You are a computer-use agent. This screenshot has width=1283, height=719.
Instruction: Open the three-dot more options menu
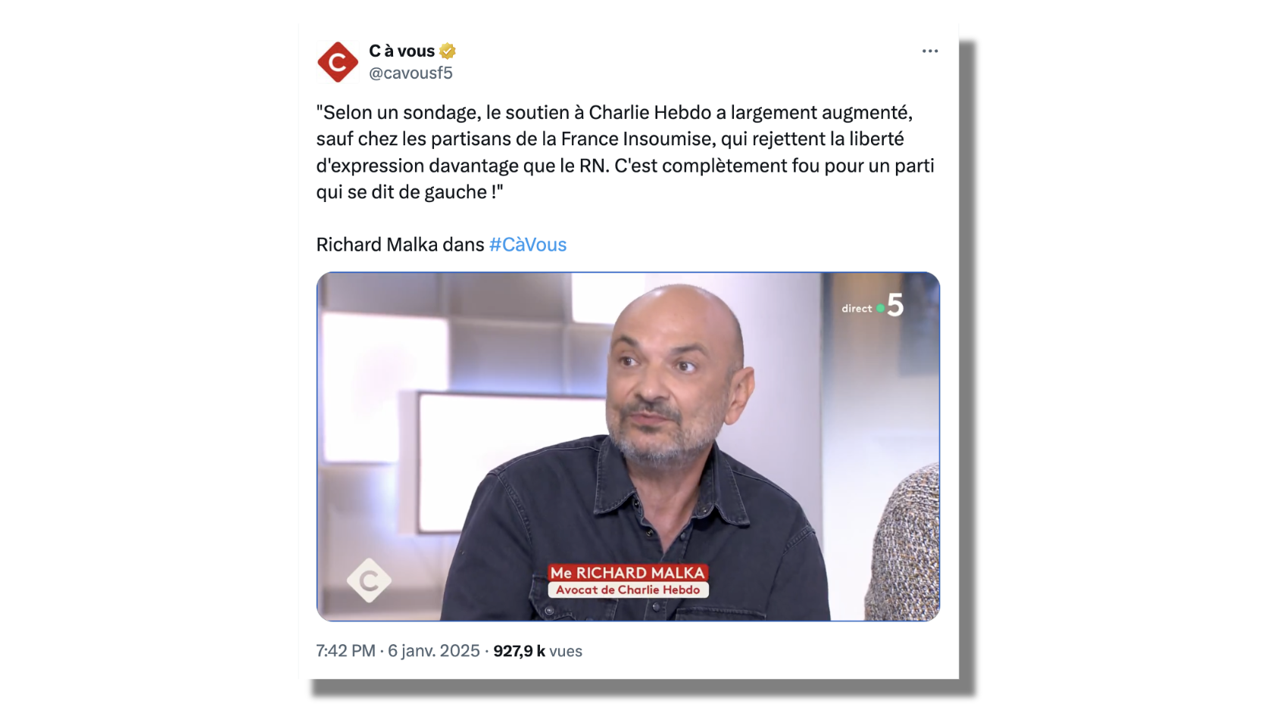(x=930, y=51)
